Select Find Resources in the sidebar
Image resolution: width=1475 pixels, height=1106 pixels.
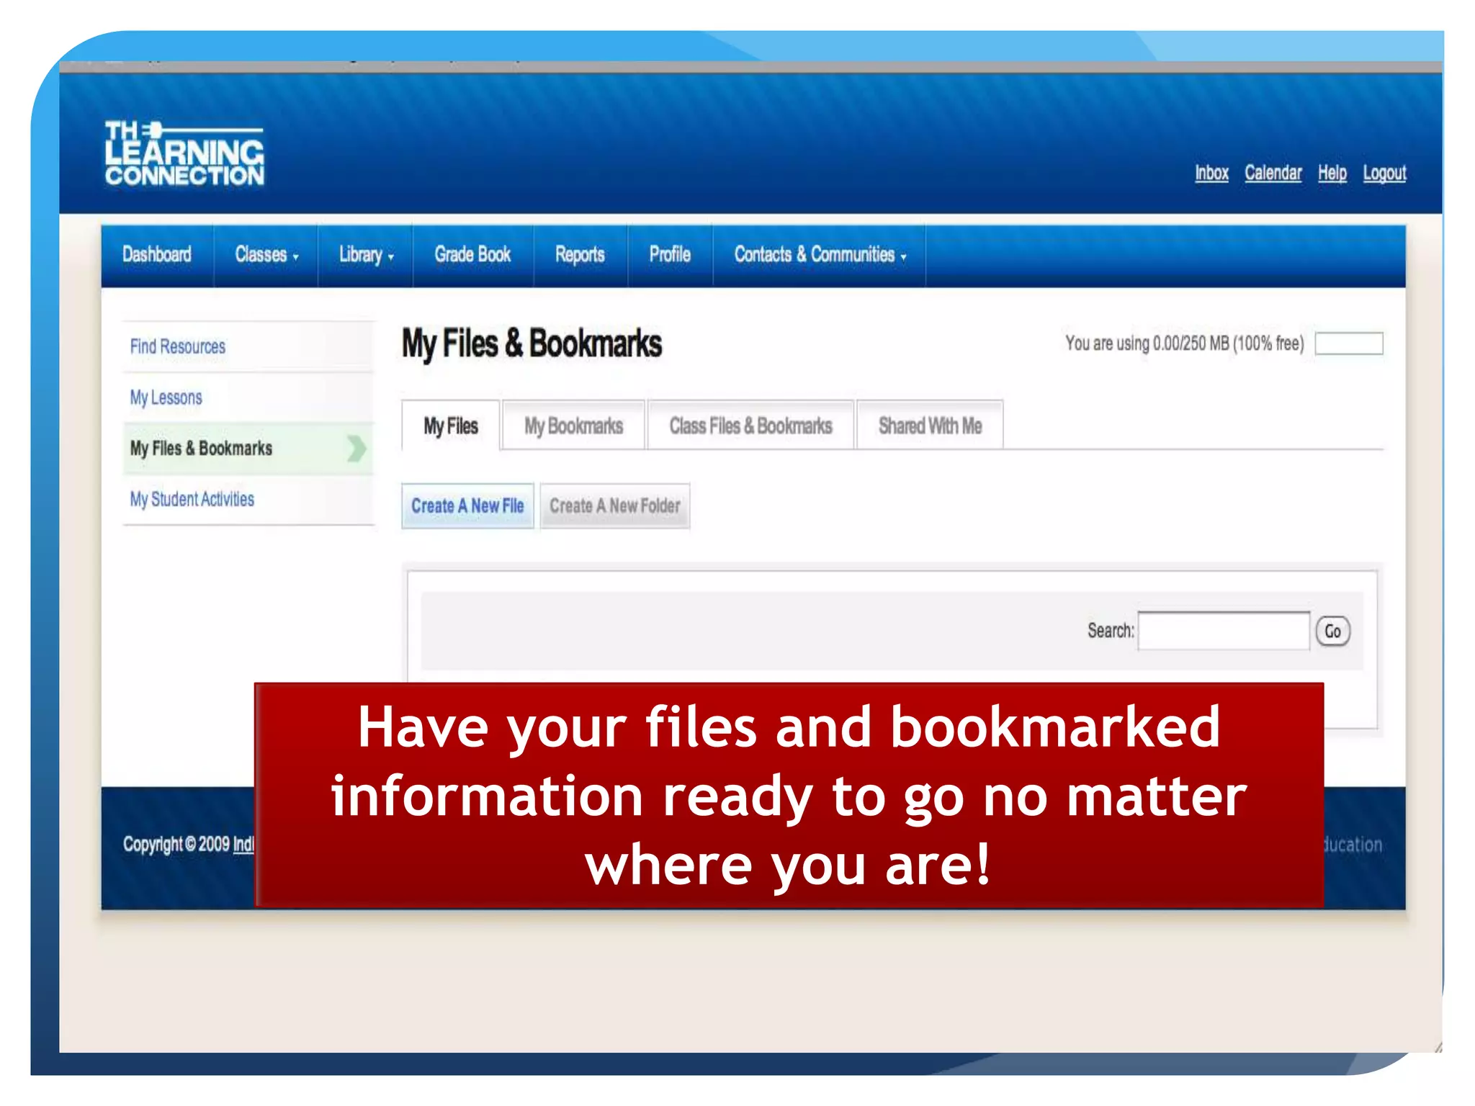(248, 346)
